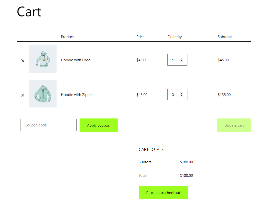
Task: Apply the entered coupon code
Action: (x=98, y=125)
